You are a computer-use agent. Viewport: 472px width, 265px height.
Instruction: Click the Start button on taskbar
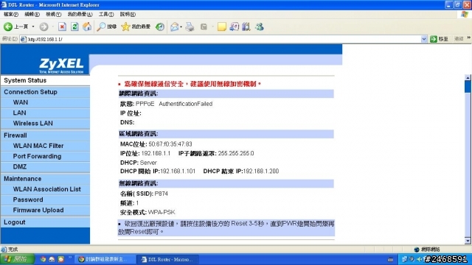(17, 259)
